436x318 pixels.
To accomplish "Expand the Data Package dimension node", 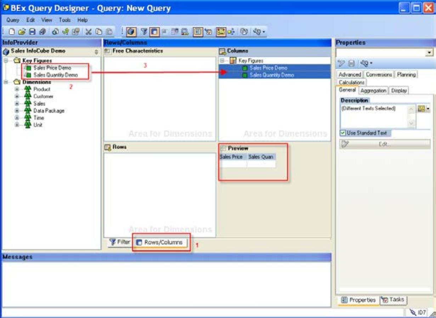I will point(17,111).
